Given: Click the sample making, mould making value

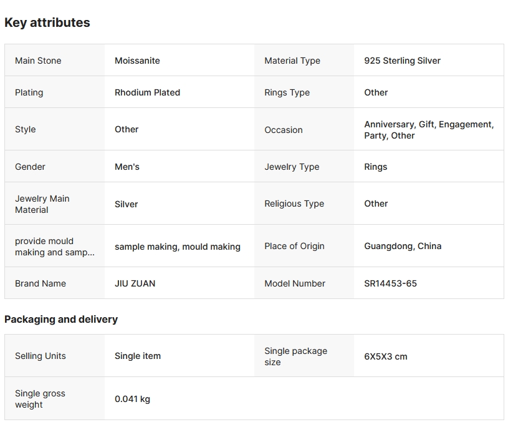Looking at the screenshot, I should point(177,247).
